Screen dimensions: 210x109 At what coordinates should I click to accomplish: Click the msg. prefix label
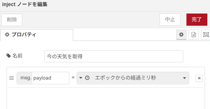click(x=26, y=78)
